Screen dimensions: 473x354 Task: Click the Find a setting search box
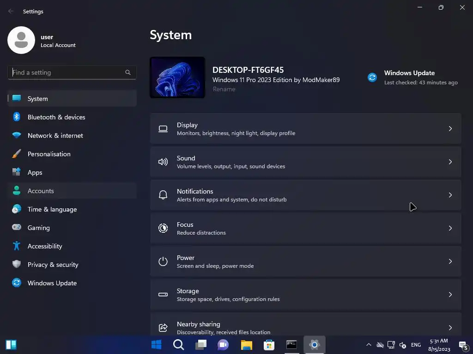pyautogui.click(x=72, y=72)
